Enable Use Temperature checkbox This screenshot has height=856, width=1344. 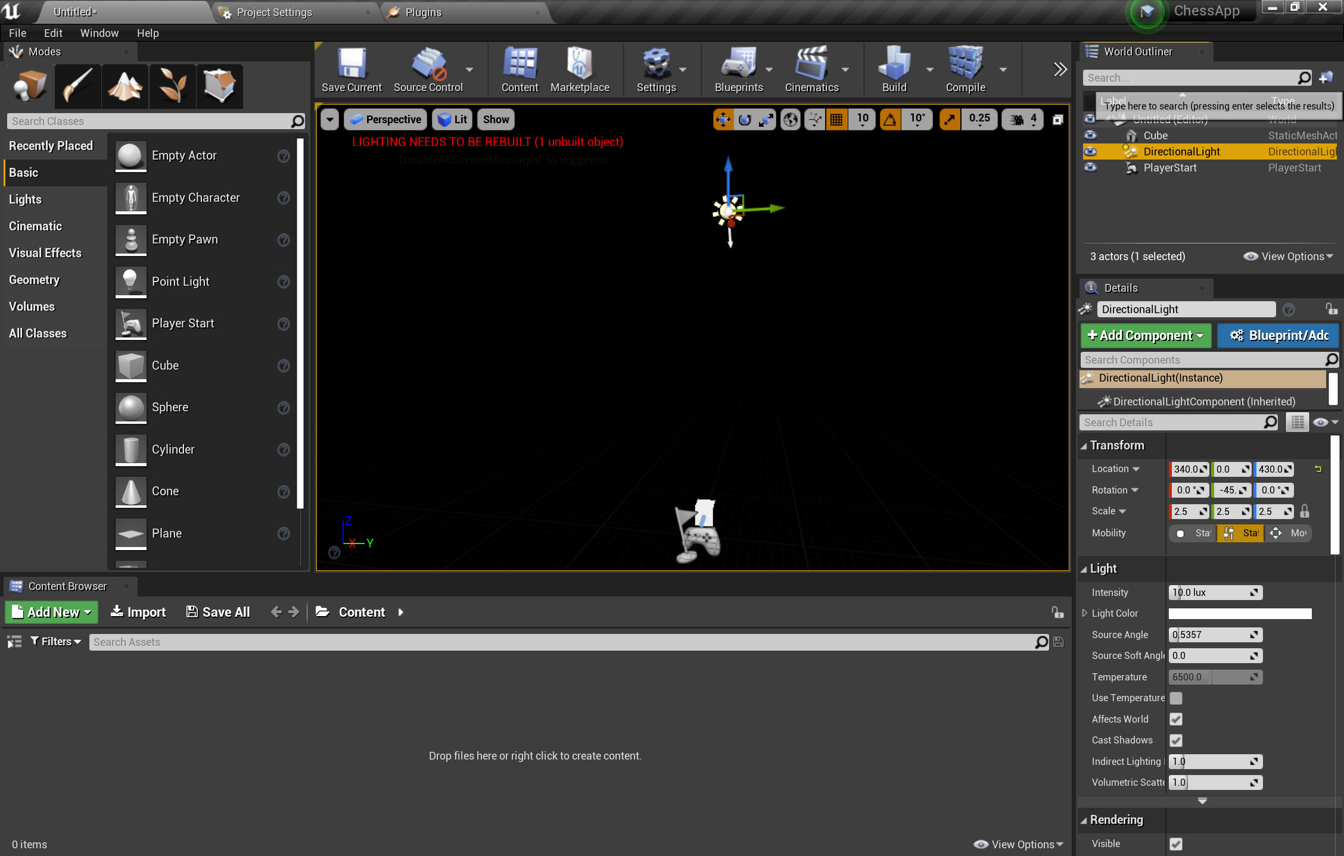pos(1175,698)
